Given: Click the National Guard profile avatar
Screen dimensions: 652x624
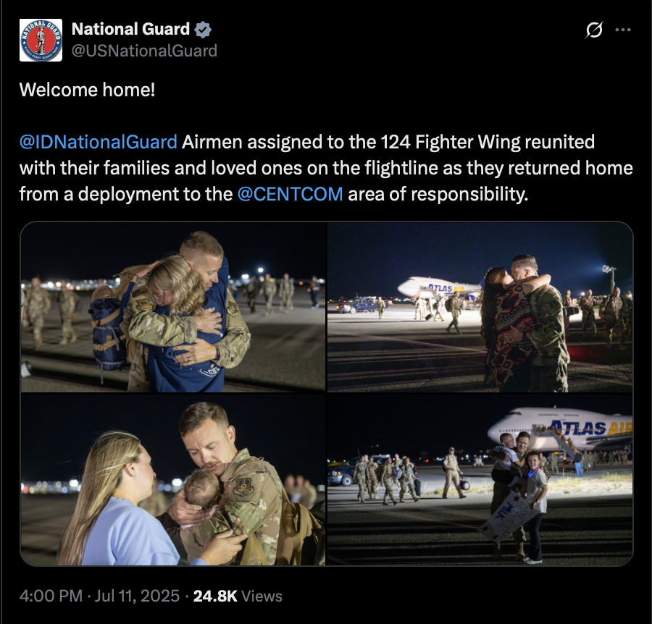Looking at the screenshot, I should (41, 40).
